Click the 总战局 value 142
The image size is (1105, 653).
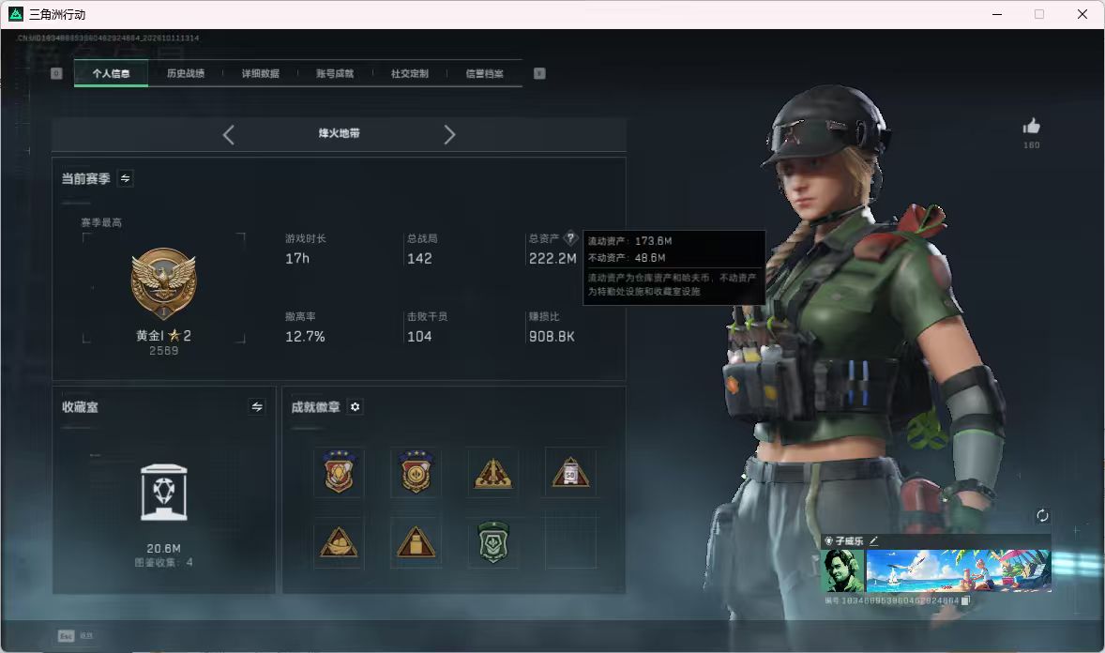[419, 258]
